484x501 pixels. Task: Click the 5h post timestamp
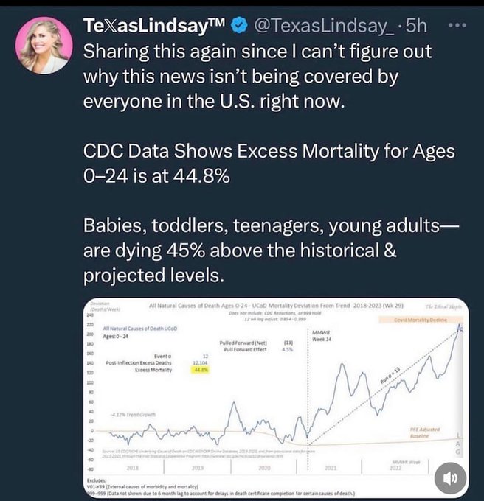tap(418, 27)
